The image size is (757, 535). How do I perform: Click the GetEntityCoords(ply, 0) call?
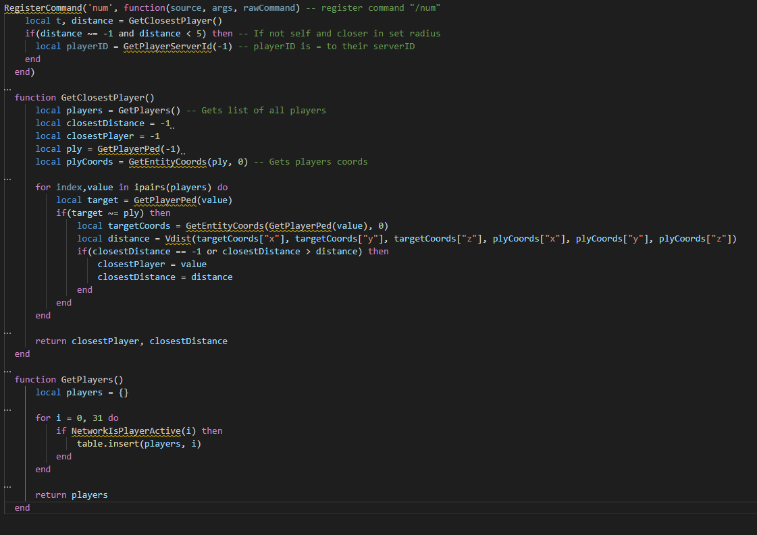click(x=188, y=162)
